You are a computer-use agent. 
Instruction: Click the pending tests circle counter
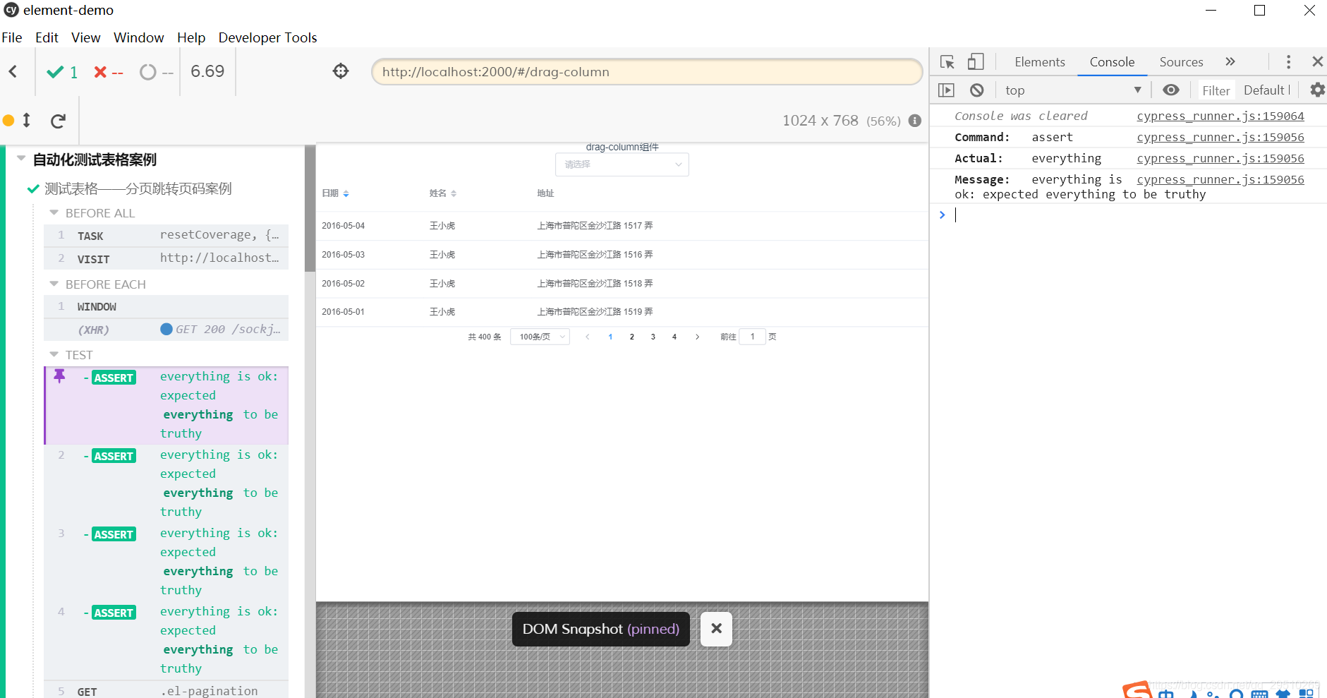point(156,72)
